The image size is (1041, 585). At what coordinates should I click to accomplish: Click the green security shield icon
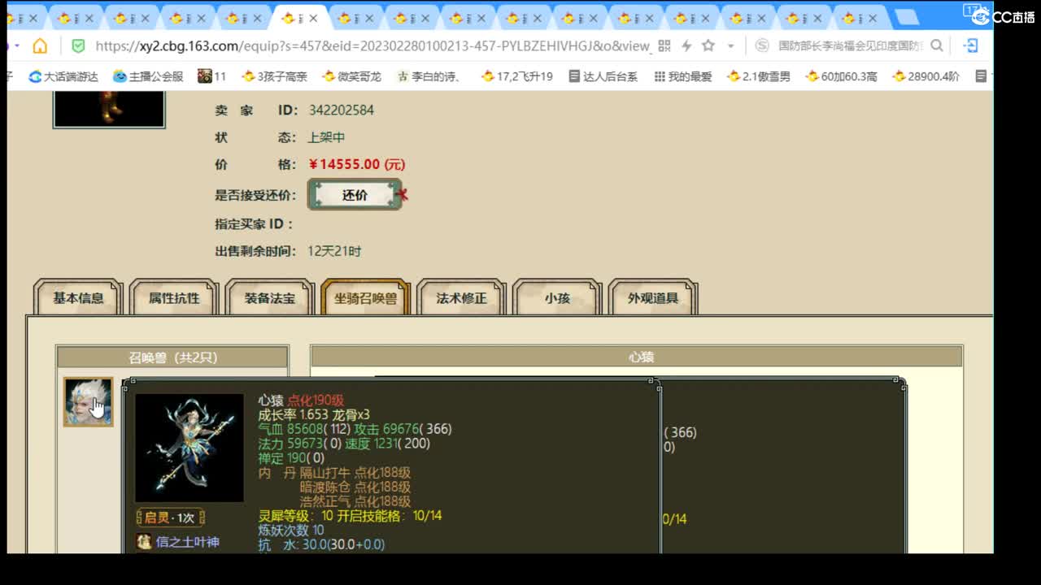point(78,46)
